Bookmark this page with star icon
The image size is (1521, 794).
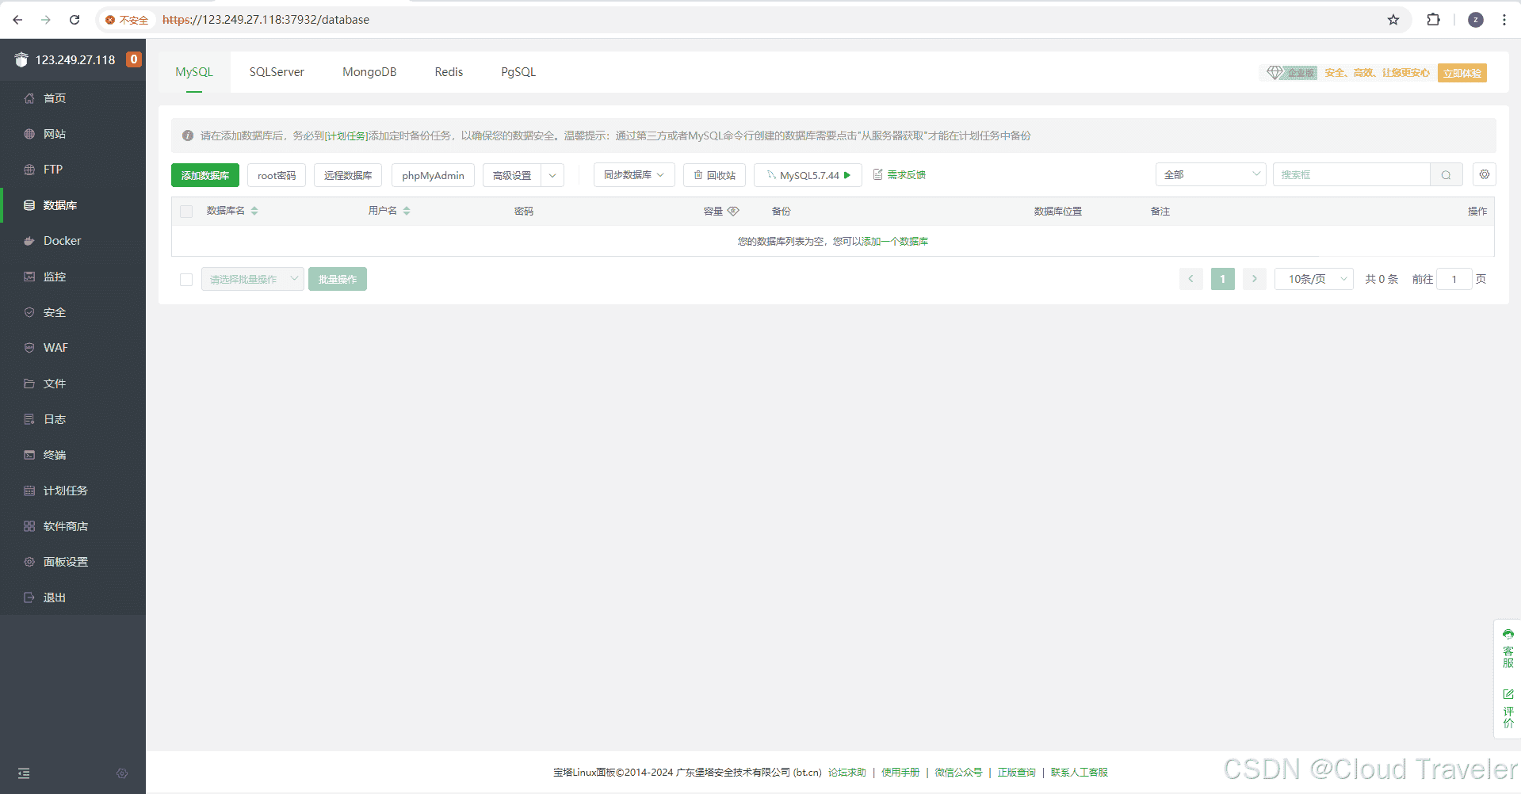pyautogui.click(x=1393, y=20)
